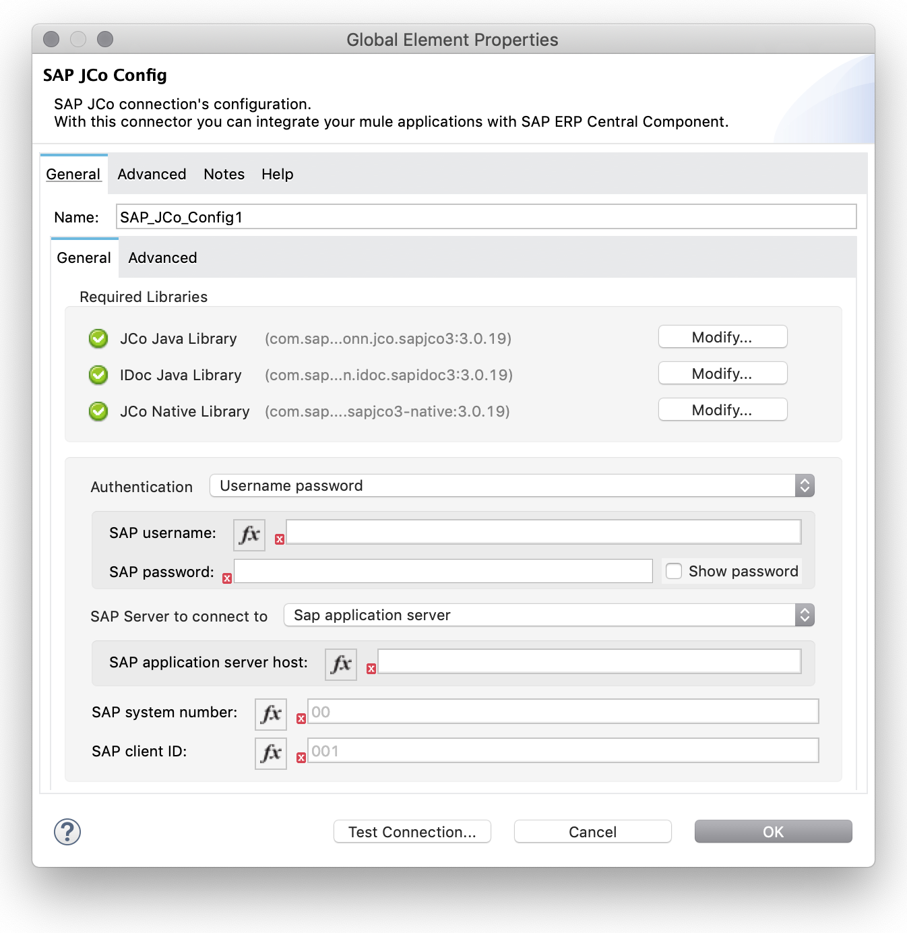Open expression editor for SAP application server host
This screenshot has width=907, height=933.
click(x=341, y=665)
